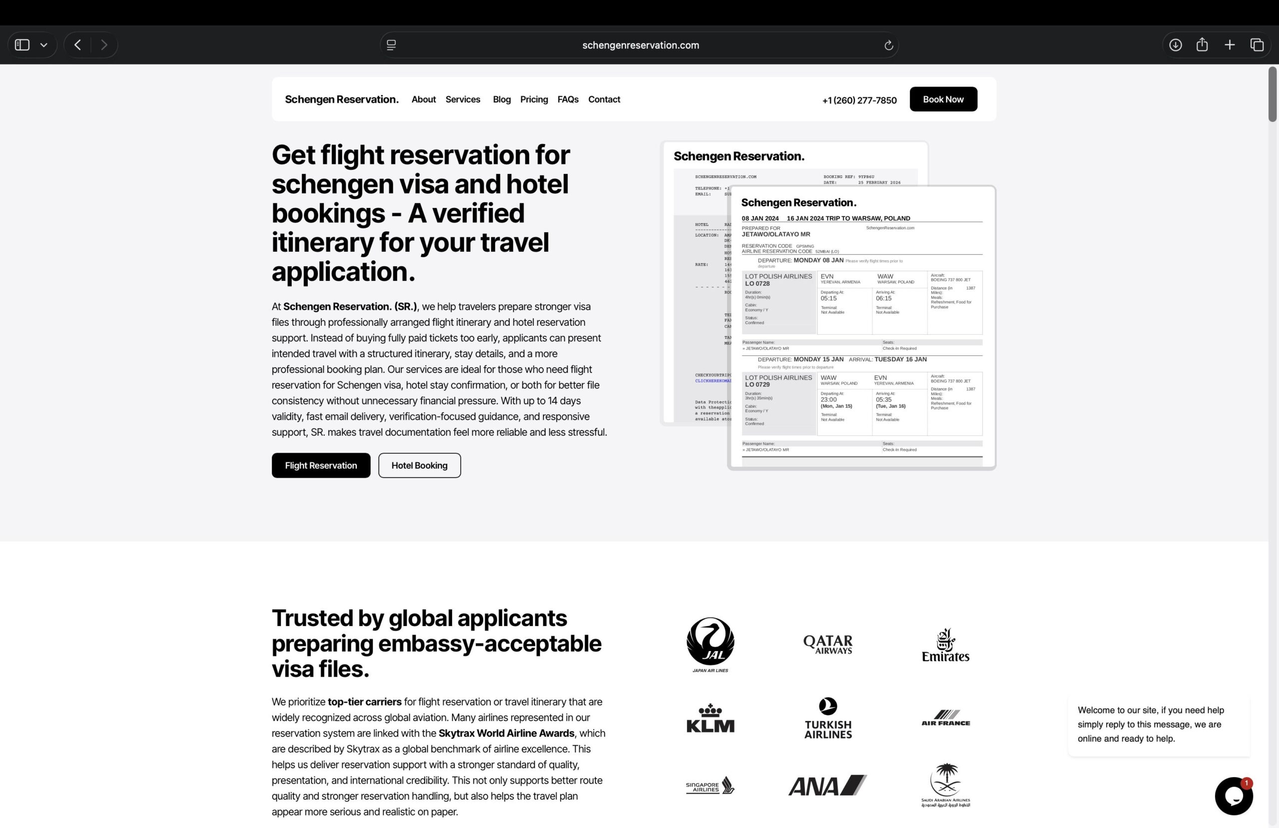This screenshot has width=1279, height=828.
Task: Show the tab overview icon
Action: pos(1257,45)
